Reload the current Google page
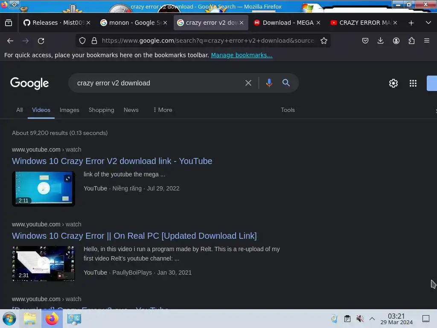The image size is (437, 328). point(41,41)
